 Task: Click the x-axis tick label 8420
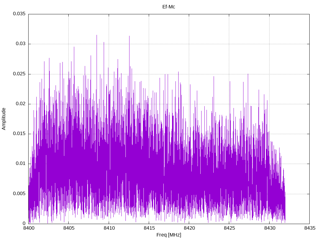point(189,228)
